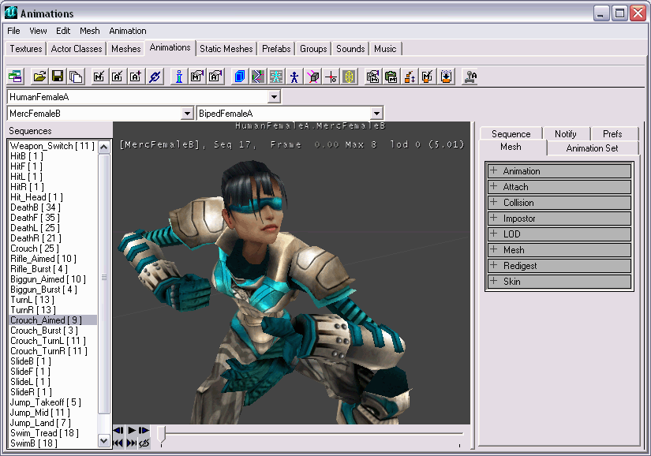The height and width of the screenshot is (456, 651).
Task: Save the package using the disk icon
Action: (x=57, y=77)
